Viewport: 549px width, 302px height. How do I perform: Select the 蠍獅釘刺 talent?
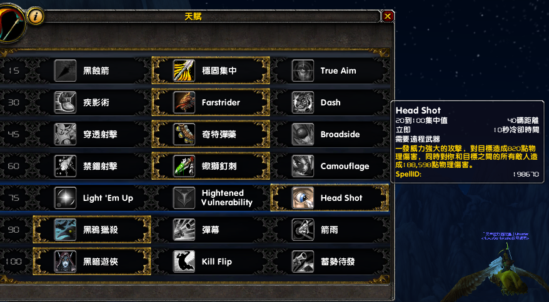pyautogui.click(x=211, y=166)
